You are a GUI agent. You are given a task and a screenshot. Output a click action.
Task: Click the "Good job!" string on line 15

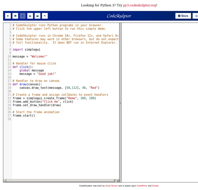pos(46,74)
